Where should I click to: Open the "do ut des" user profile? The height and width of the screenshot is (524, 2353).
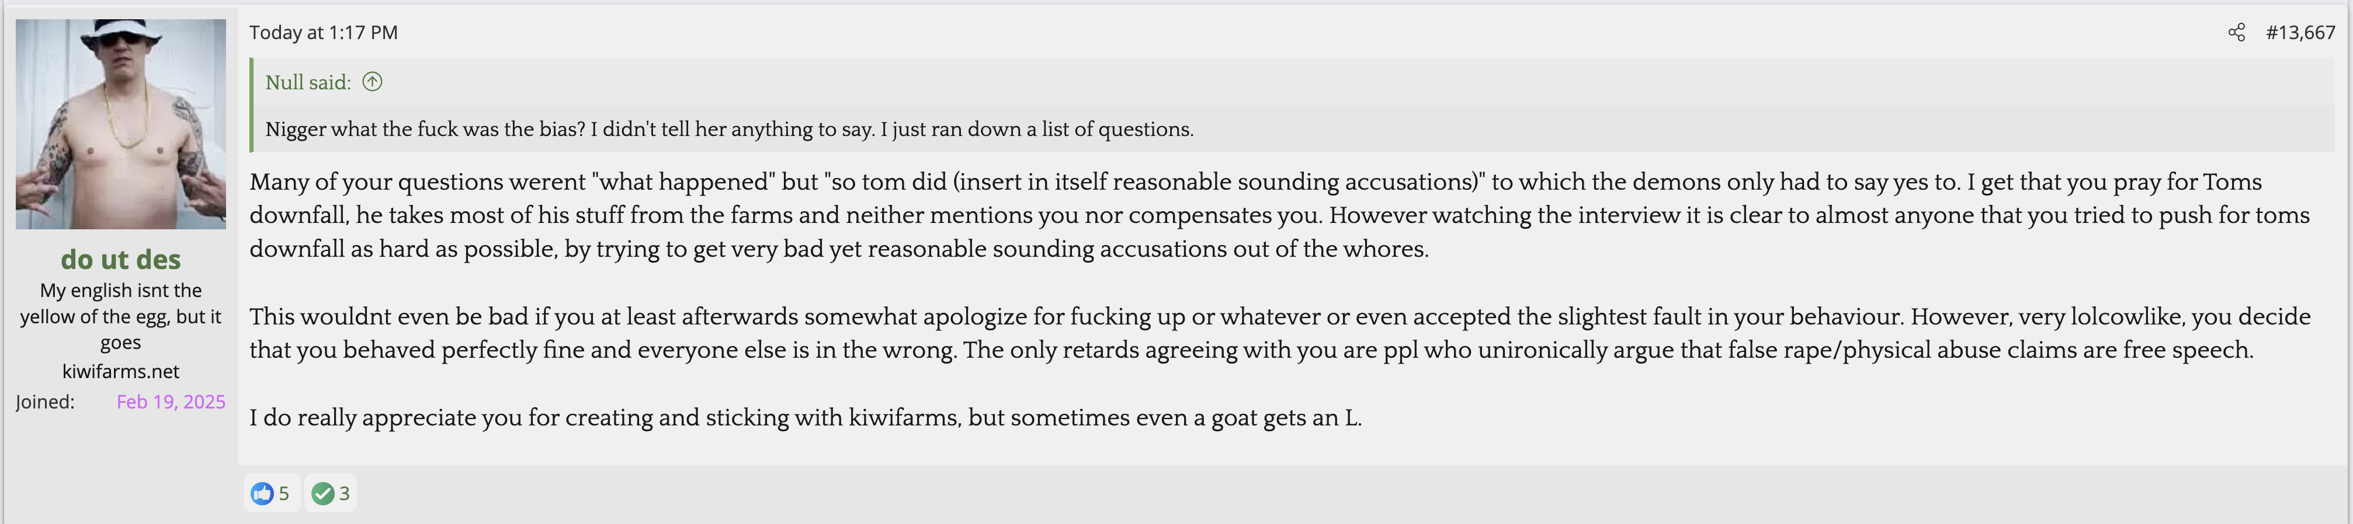(x=120, y=259)
